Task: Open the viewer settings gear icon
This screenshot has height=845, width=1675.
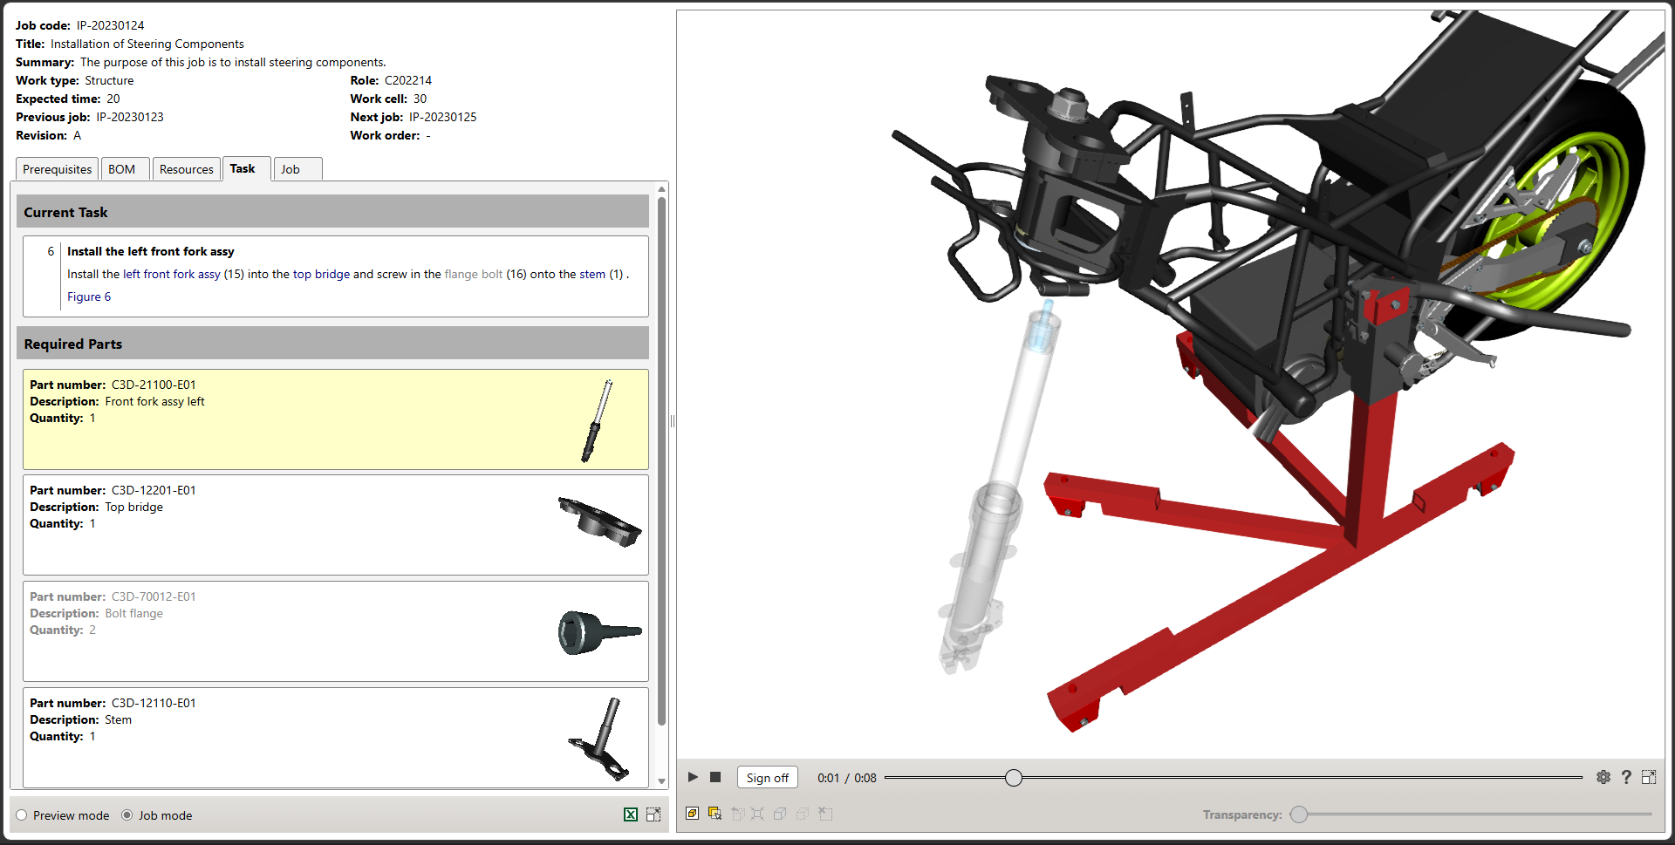Action: [1603, 777]
